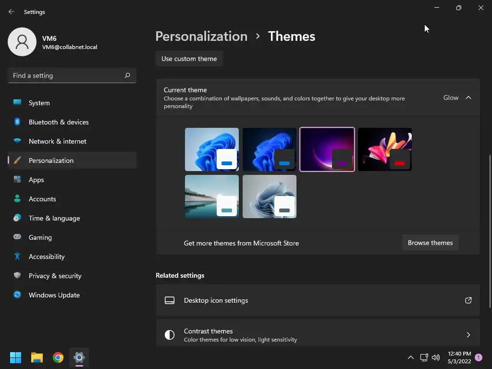Open the notification badge in the tray
The height and width of the screenshot is (369, 492).
[479, 357]
